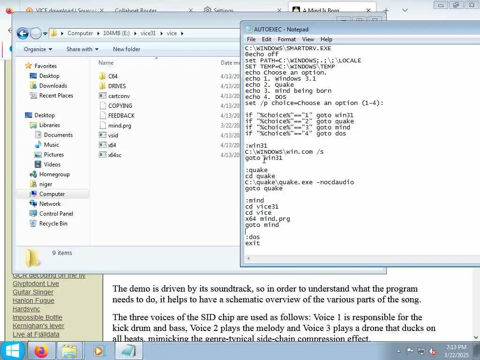Open Firefox from the taskbar
This screenshot has height=360, width=480.
tap(41, 351)
